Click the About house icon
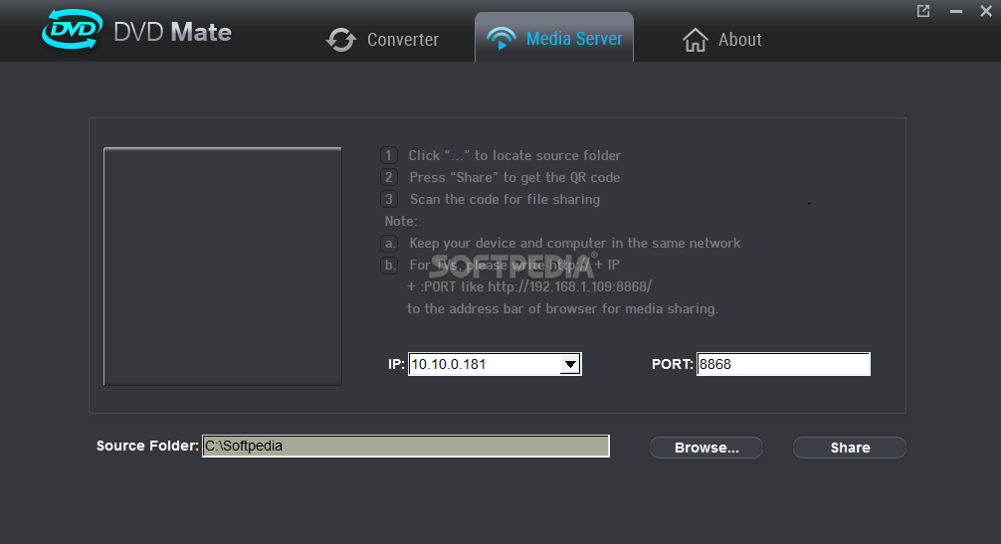 [696, 40]
